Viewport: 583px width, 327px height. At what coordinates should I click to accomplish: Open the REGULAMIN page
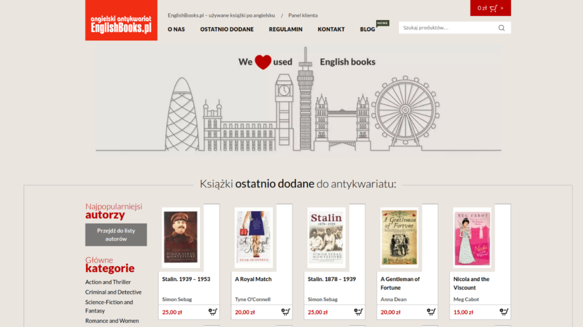[286, 30]
